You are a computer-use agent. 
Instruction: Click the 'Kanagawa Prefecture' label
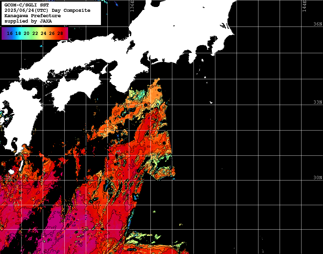pyautogui.click(x=33, y=16)
